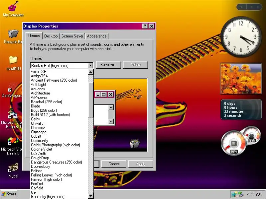Click the taskbar clock showing 4:19 AM
This screenshot has height=199, width=266.
254,194
